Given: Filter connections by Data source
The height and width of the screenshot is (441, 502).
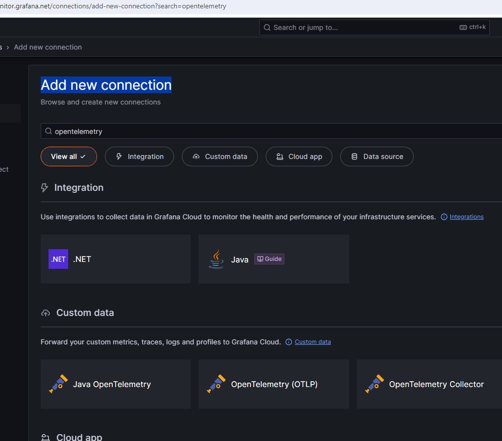Looking at the screenshot, I should point(377,156).
